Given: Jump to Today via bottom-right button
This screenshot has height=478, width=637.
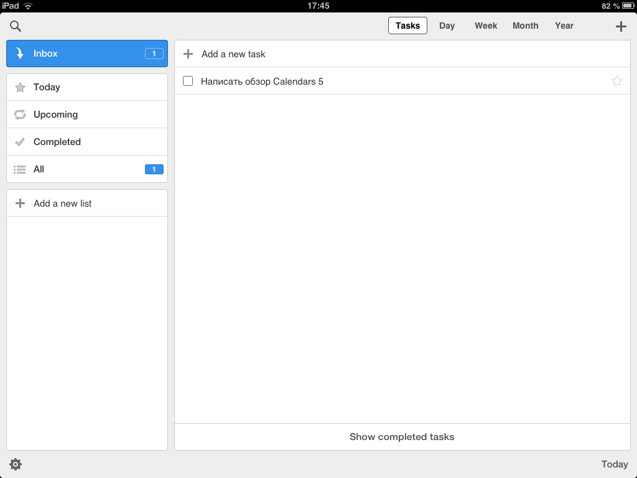Looking at the screenshot, I should 615,464.
